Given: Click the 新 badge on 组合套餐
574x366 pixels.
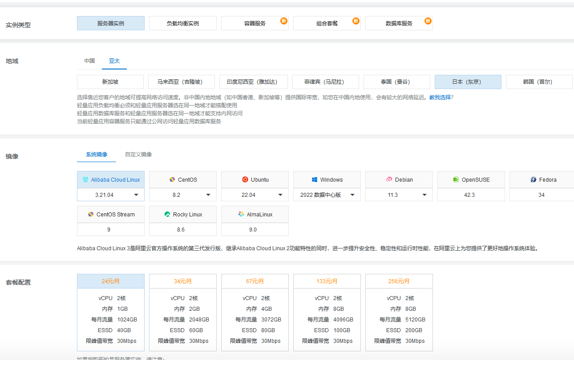Looking at the screenshot, I should (356, 21).
